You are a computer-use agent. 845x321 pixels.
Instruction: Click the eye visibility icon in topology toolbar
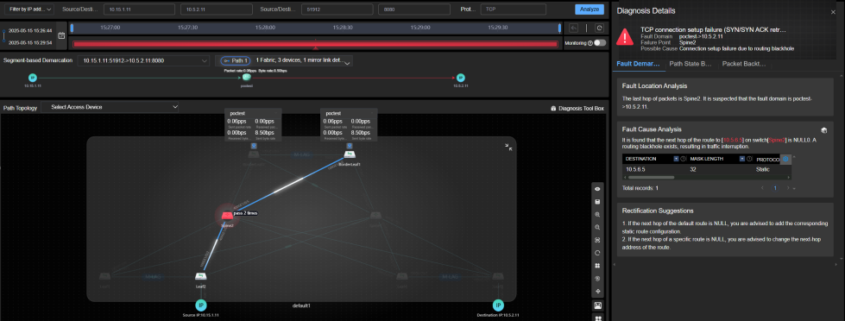[x=597, y=189]
